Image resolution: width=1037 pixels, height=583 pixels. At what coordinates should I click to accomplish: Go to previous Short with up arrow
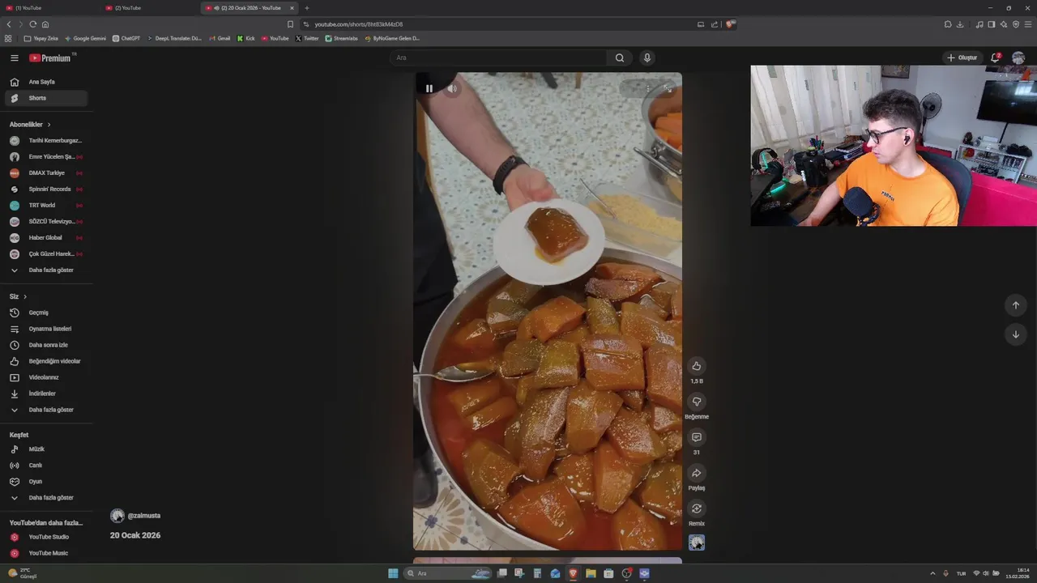click(1016, 305)
